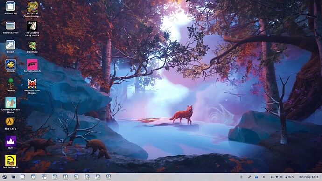The height and width of the screenshot is (181, 322).
Task: Open the round browser icon in taskbar
Action: coord(33,177)
